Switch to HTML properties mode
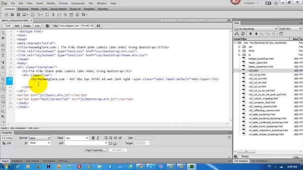 click(7, 138)
